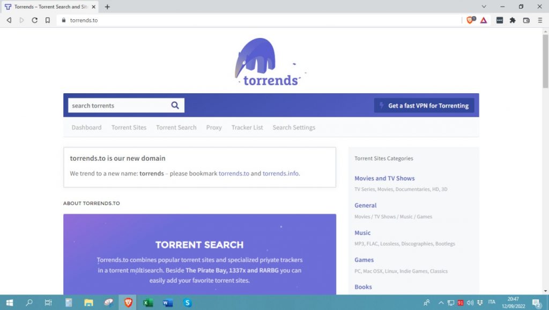
Task: Reload the page with the refresh icon
Action: (35, 20)
